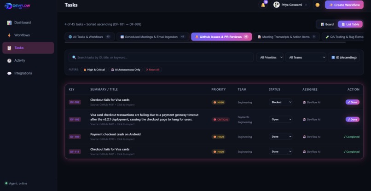
Task: Toggle the AI Autonomous Only filter
Action: click(x=125, y=69)
